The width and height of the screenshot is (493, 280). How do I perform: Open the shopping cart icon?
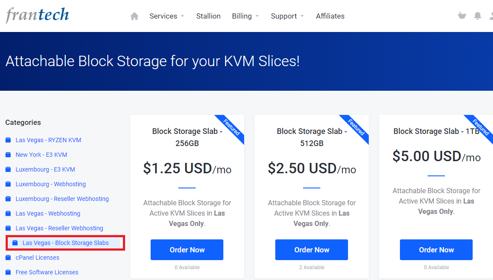coord(462,16)
